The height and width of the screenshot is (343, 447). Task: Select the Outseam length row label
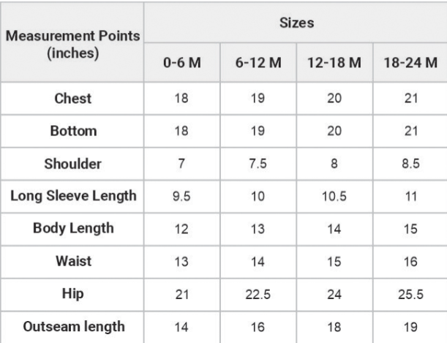[72, 327]
